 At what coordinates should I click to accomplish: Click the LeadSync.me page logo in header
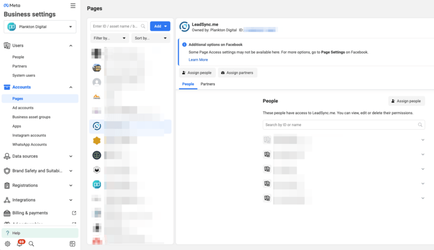[184, 27]
